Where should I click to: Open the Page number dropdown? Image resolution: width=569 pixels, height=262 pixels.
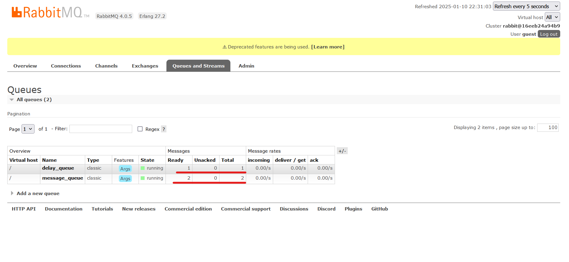(x=28, y=129)
